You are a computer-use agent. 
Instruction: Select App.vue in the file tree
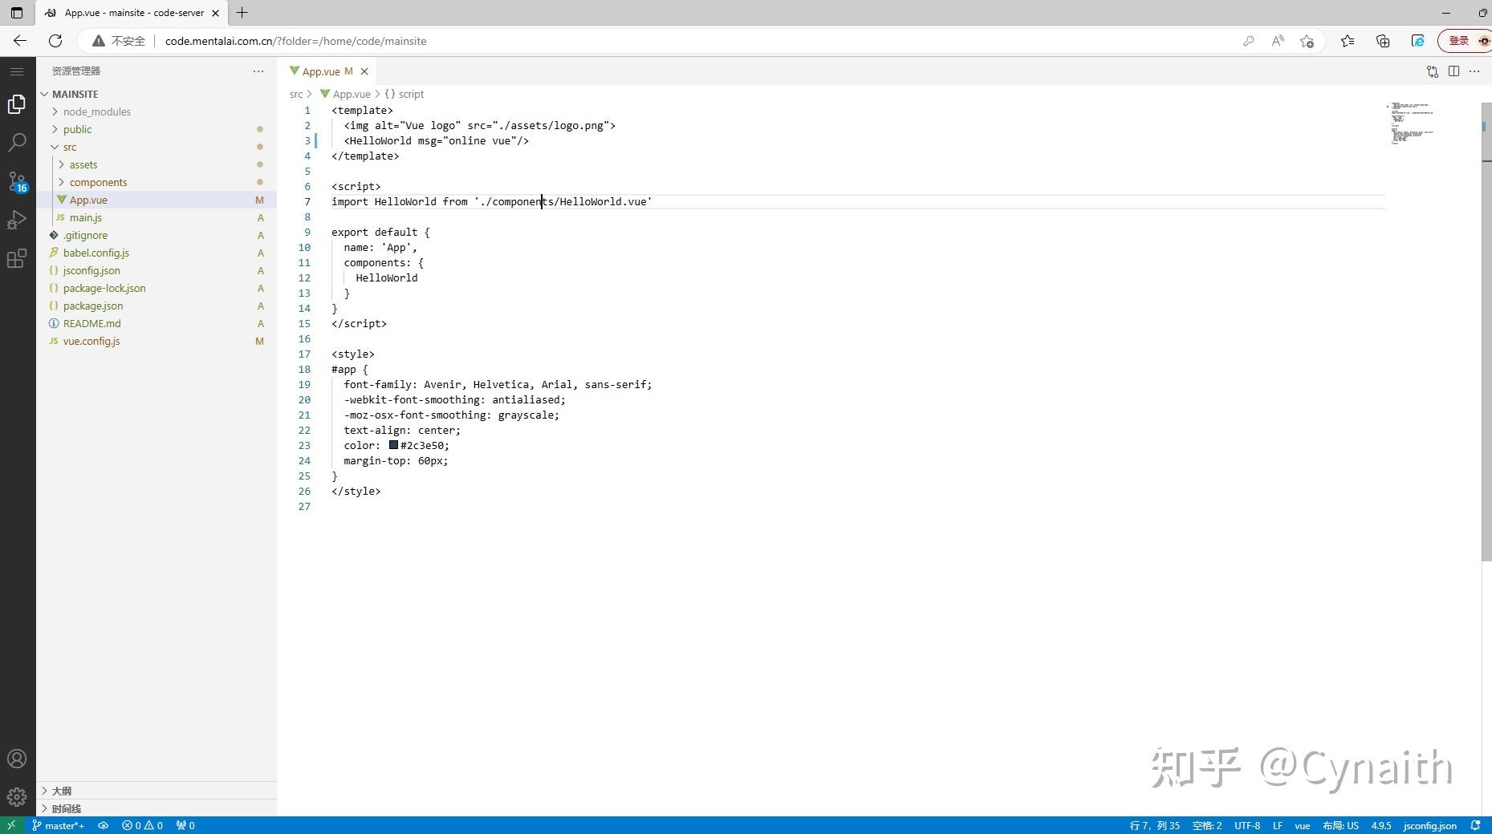coord(157,200)
